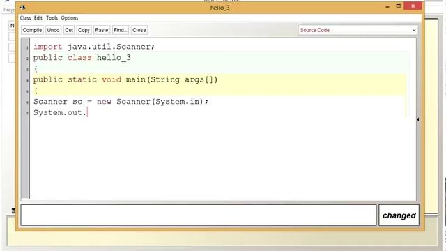Click the hello_3 window title text
This screenshot has width=446, height=251.
click(220, 8)
